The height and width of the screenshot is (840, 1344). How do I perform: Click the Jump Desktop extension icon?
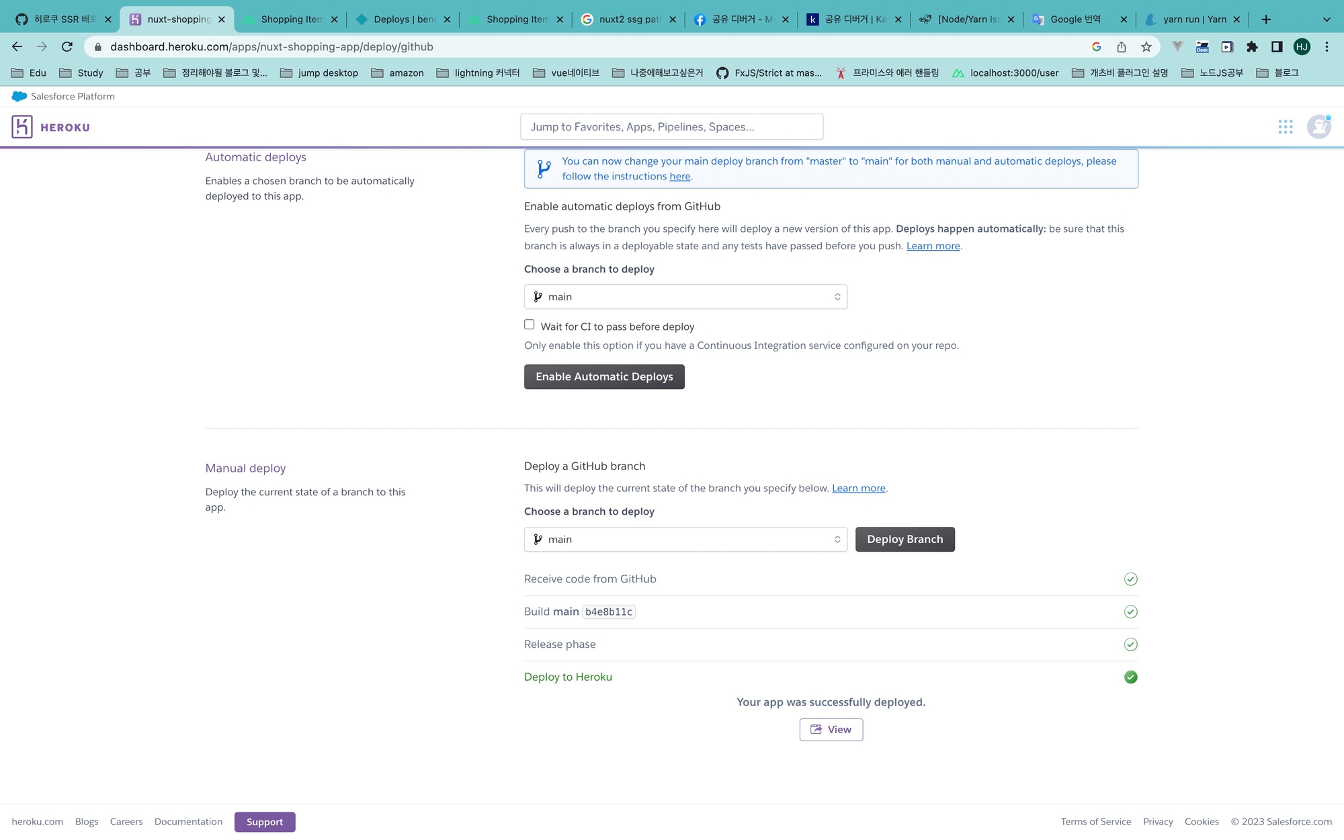1202,46
